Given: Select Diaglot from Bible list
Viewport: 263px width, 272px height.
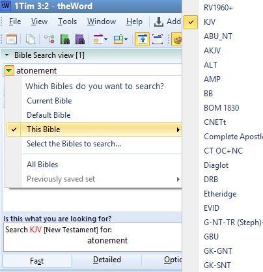Looking at the screenshot, I should coord(216,165).
